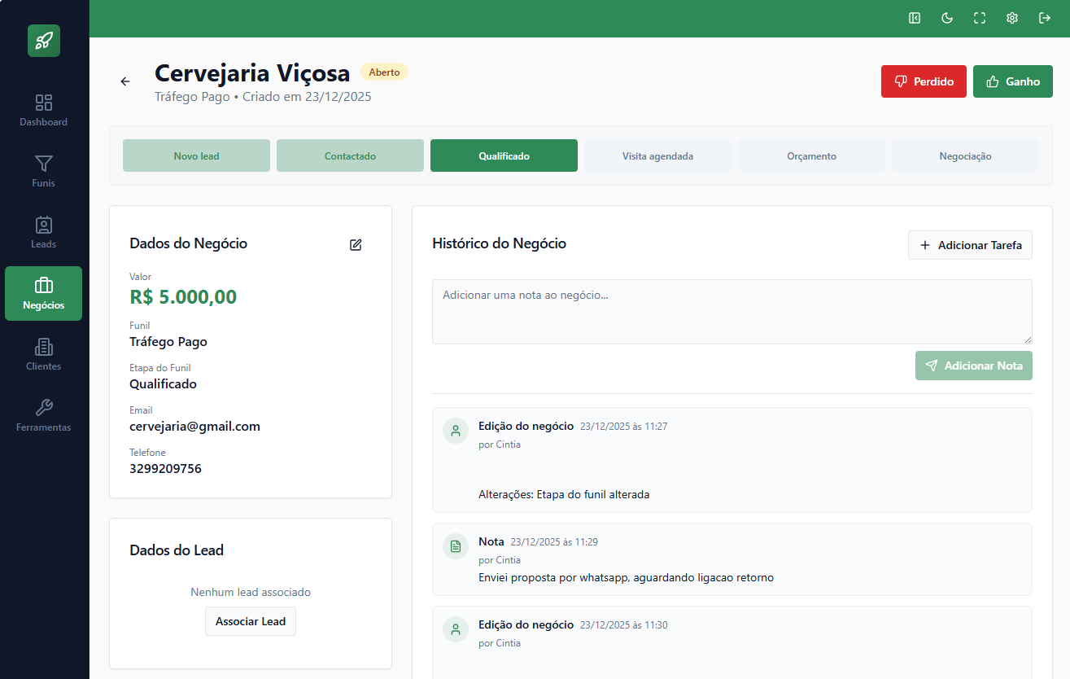
Task: Click the edit pencil in Dados do Negócio
Action: (x=356, y=244)
